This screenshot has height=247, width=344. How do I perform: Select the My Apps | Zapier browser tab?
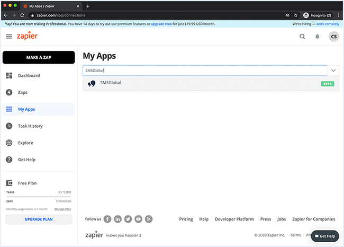click(x=51, y=6)
